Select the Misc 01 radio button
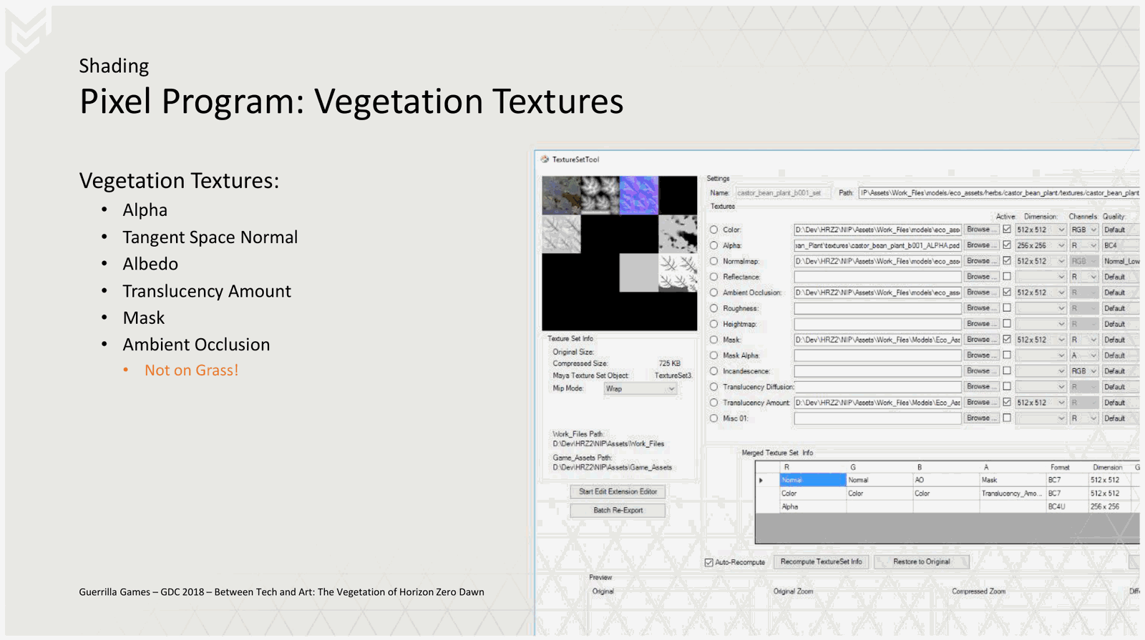The width and height of the screenshot is (1145, 640). click(713, 418)
